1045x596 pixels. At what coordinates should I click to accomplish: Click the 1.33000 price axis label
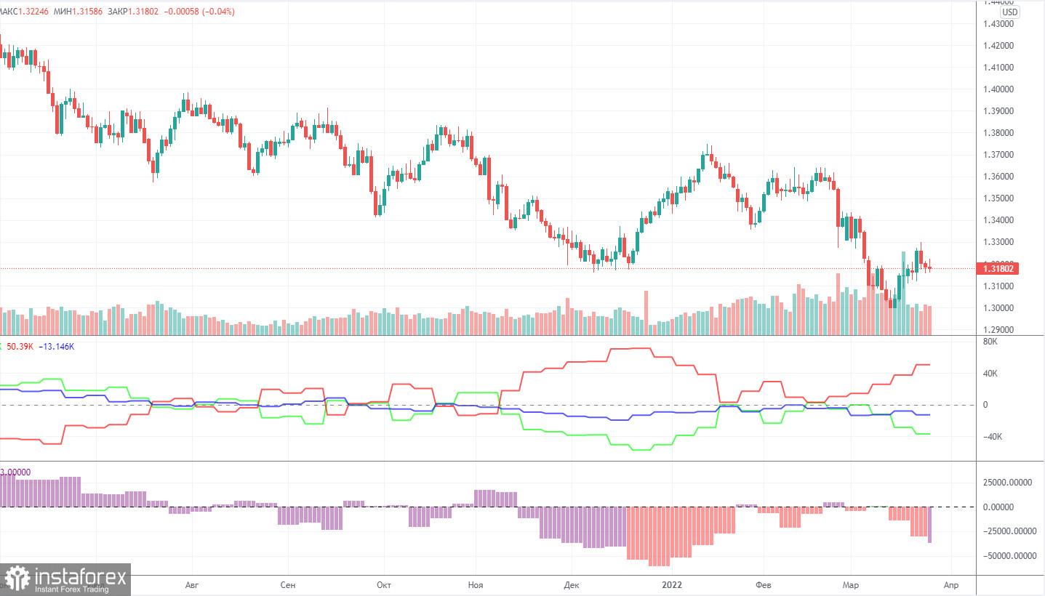tap(998, 242)
